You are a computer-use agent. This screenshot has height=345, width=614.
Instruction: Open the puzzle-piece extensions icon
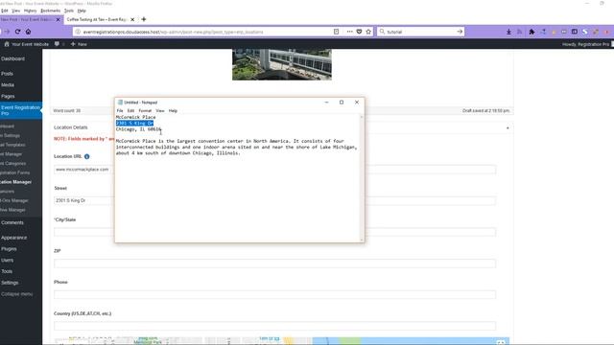[x=531, y=32]
